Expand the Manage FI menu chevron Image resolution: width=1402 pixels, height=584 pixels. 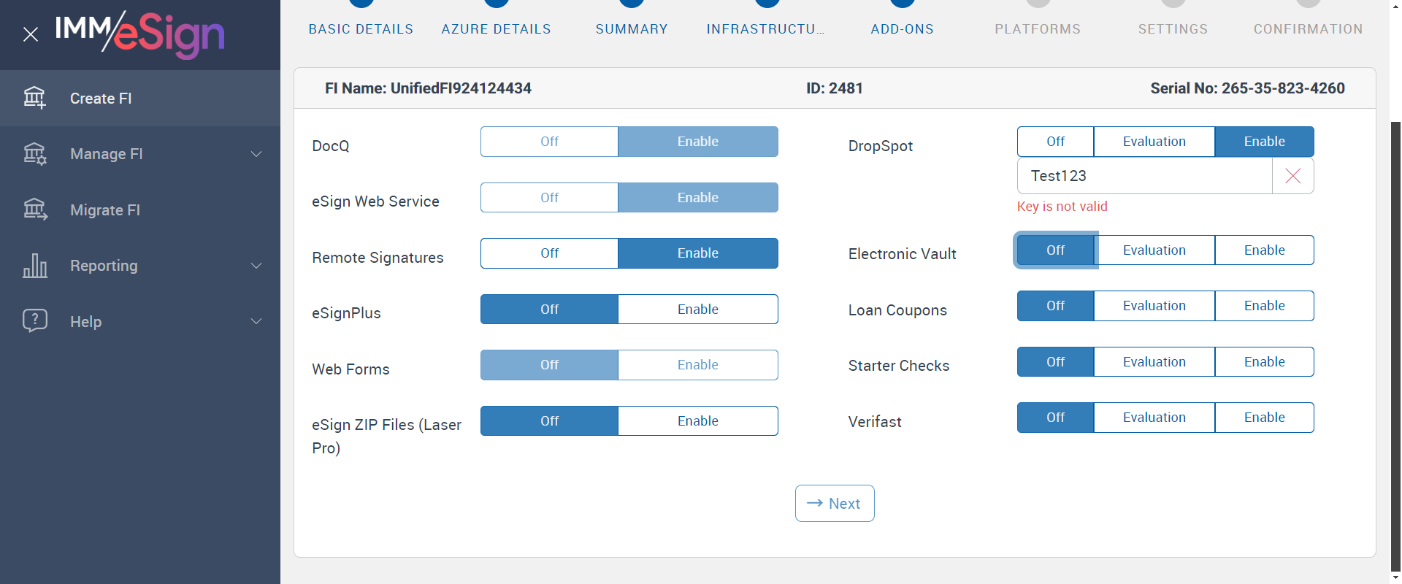coord(256,154)
